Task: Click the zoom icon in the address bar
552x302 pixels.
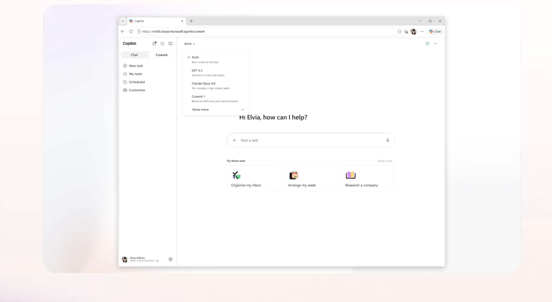Action: point(399,31)
